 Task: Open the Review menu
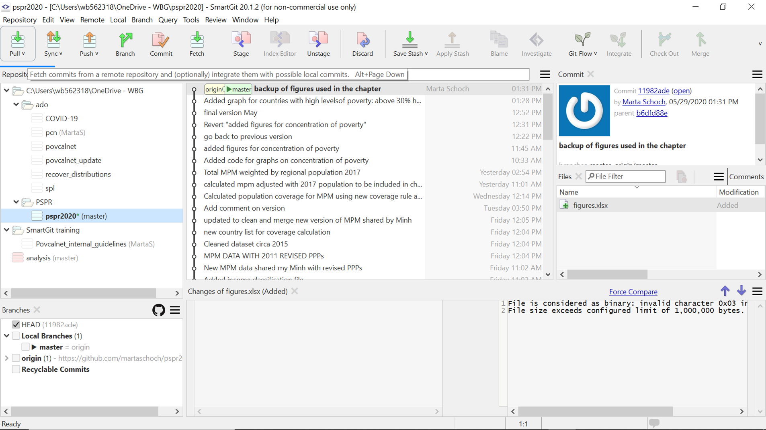[x=216, y=20]
